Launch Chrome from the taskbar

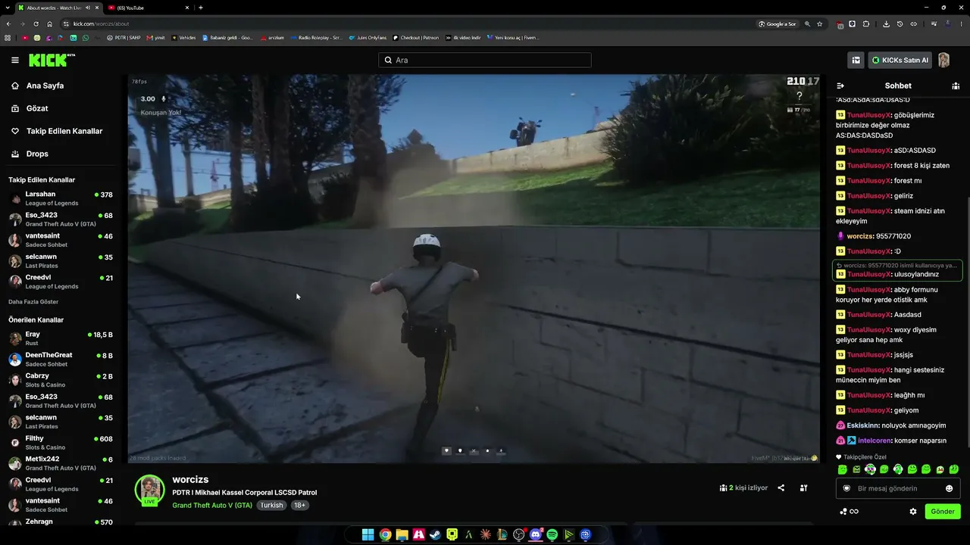(x=385, y=534)
